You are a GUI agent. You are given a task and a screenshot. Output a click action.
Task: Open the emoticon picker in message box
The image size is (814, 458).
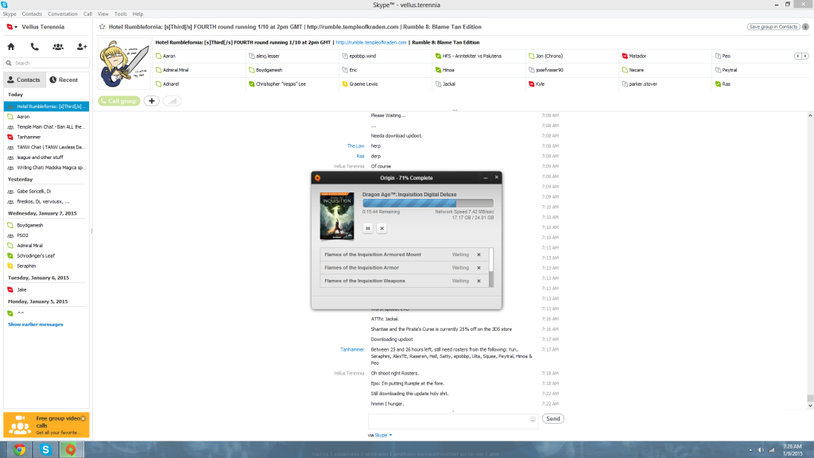(533, 419)
